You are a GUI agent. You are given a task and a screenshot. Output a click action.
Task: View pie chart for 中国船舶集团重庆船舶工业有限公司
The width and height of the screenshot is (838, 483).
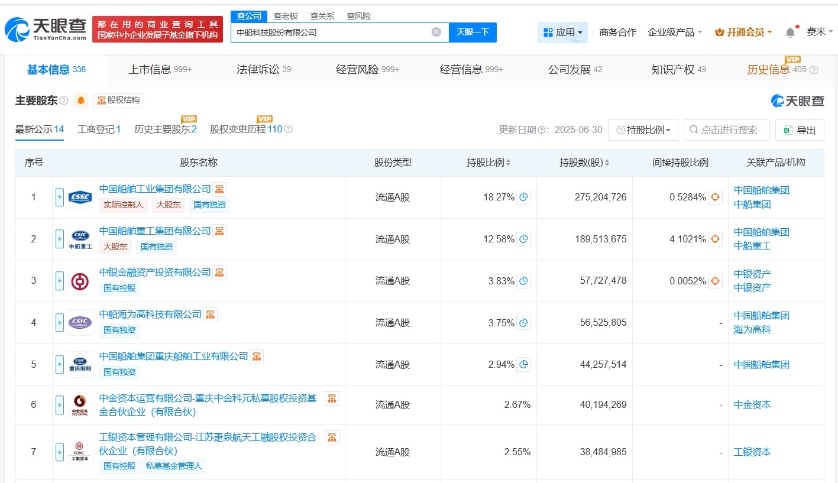[x=523, y=364]
